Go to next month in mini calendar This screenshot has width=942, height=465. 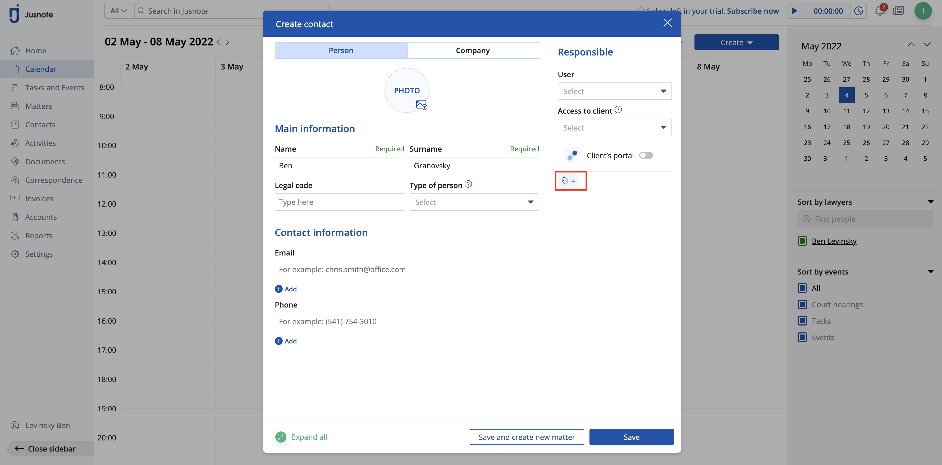click(927, 45)
